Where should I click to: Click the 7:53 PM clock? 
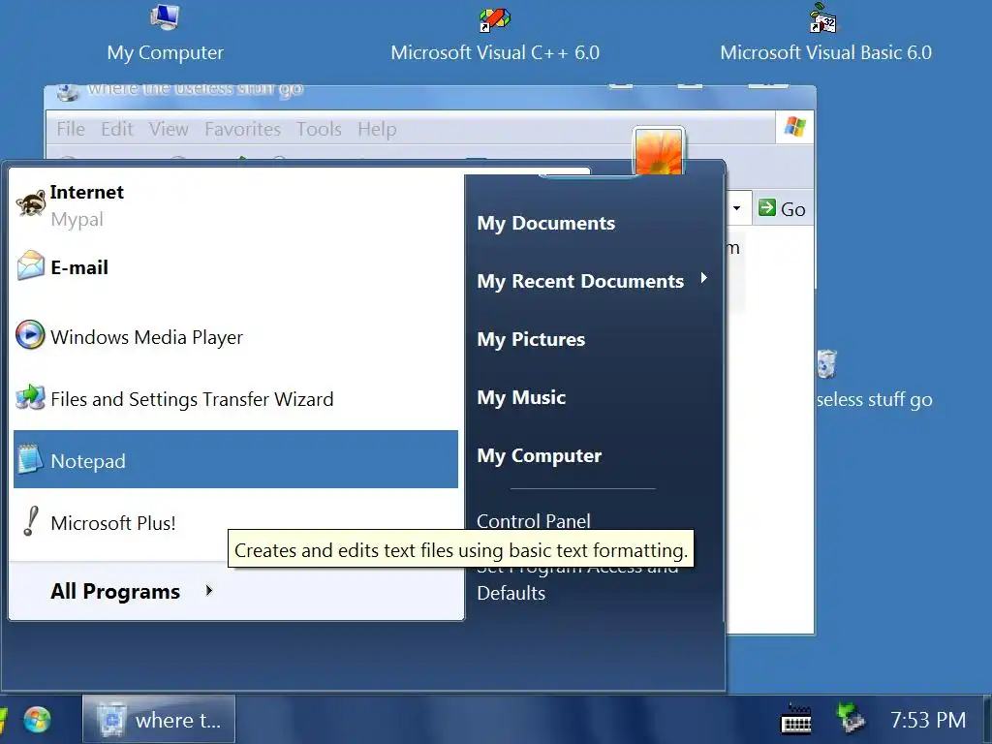[928, 720]
